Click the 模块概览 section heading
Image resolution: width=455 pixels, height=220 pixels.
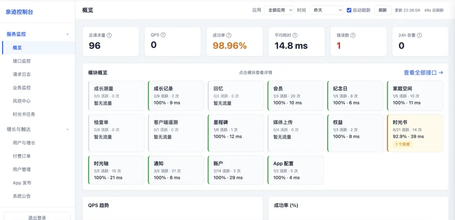click(x=98, y=72)
